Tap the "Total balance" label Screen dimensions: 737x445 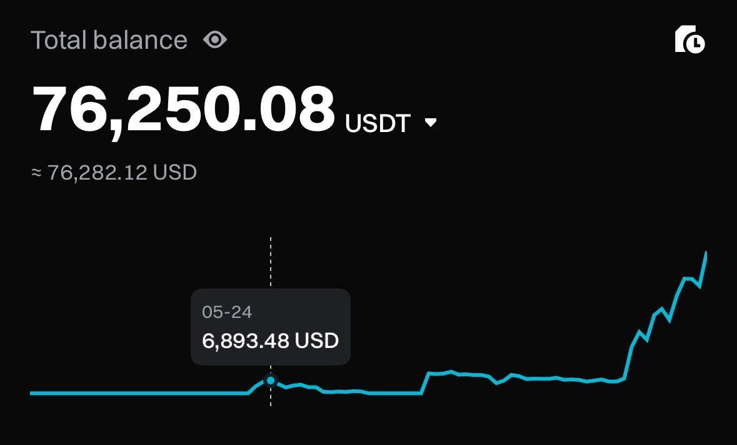(109, 41)
